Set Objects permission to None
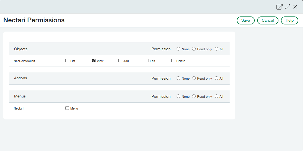The width and height of the screenshot is (303, 151). (x=179, y=49)
